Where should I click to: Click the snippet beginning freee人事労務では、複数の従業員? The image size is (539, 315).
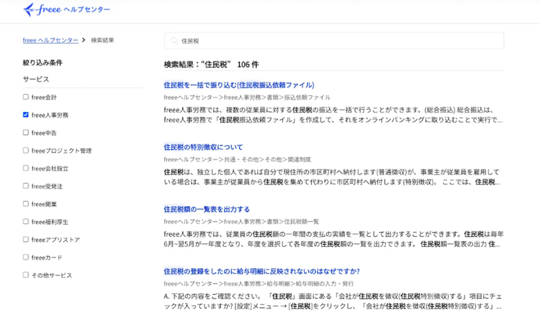pyautogui.click(x=334, y=115)
